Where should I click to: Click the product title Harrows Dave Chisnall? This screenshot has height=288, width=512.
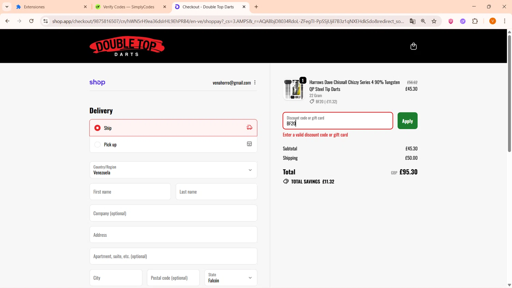click(355, 86)
